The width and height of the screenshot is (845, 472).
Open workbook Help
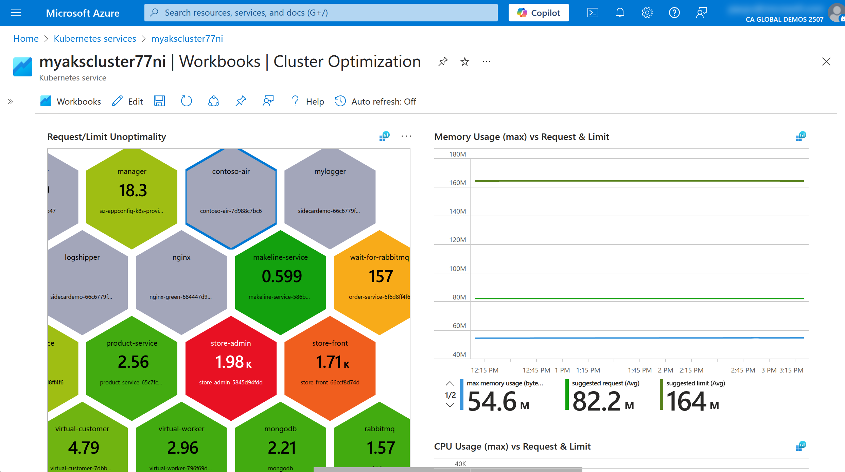click(307, 101)
